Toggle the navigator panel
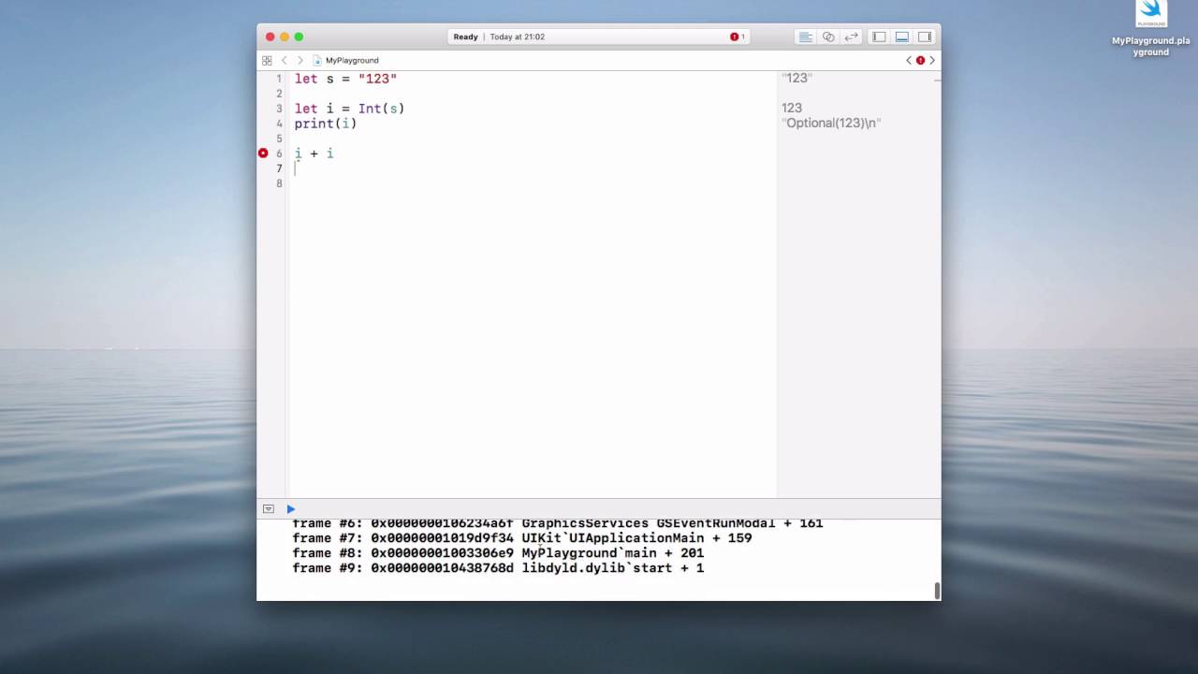This screenshot has height=674, width=1198. tap(879, 37)
